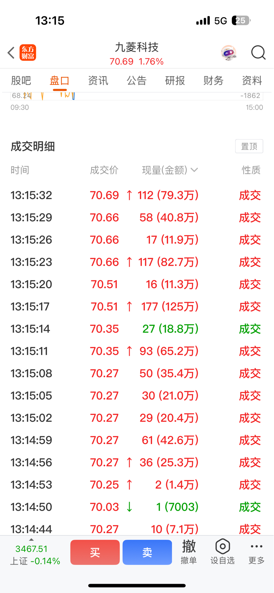Switch to the 股吧 tab
Image resolution: width=274 pixels, height=593 pixels.
pyautogui.click(x=21, y=80)
